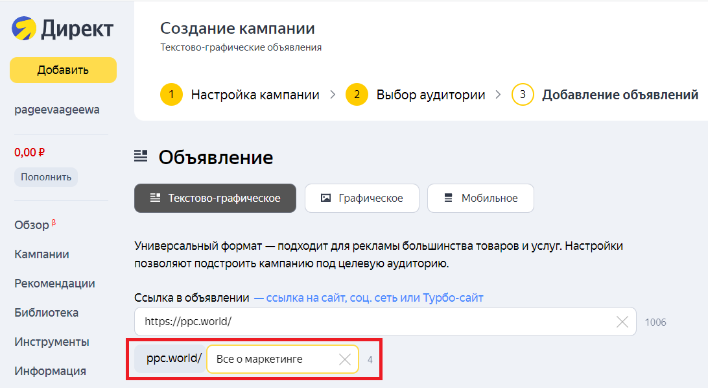
Task: Open the pageevaageewa account entry
Action: [57, 110]
